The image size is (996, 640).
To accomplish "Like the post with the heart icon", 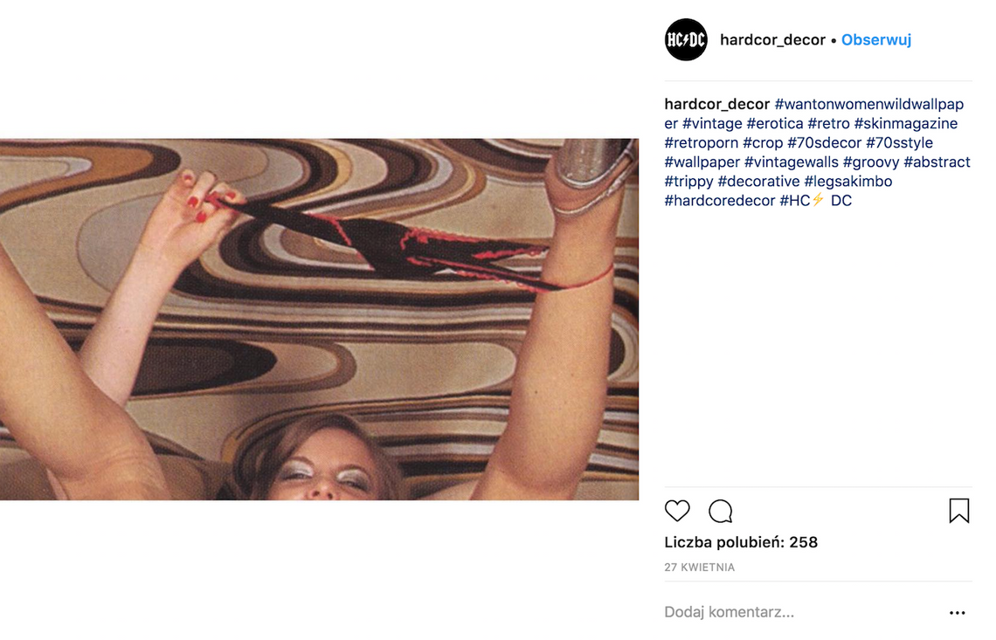I will click(x=677, y=511).
